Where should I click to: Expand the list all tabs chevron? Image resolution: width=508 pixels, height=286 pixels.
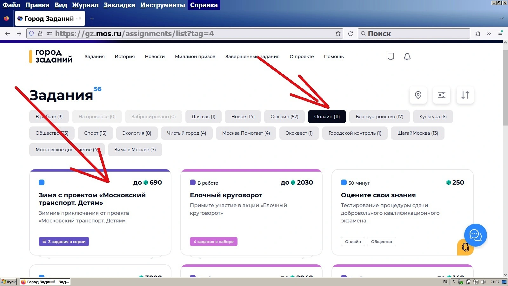coord(502,18)
